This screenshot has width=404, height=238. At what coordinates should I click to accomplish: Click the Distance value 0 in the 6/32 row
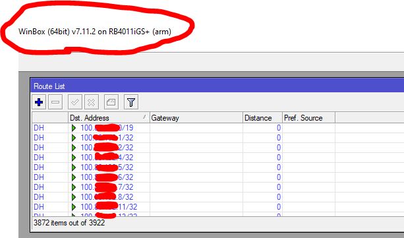279,177
